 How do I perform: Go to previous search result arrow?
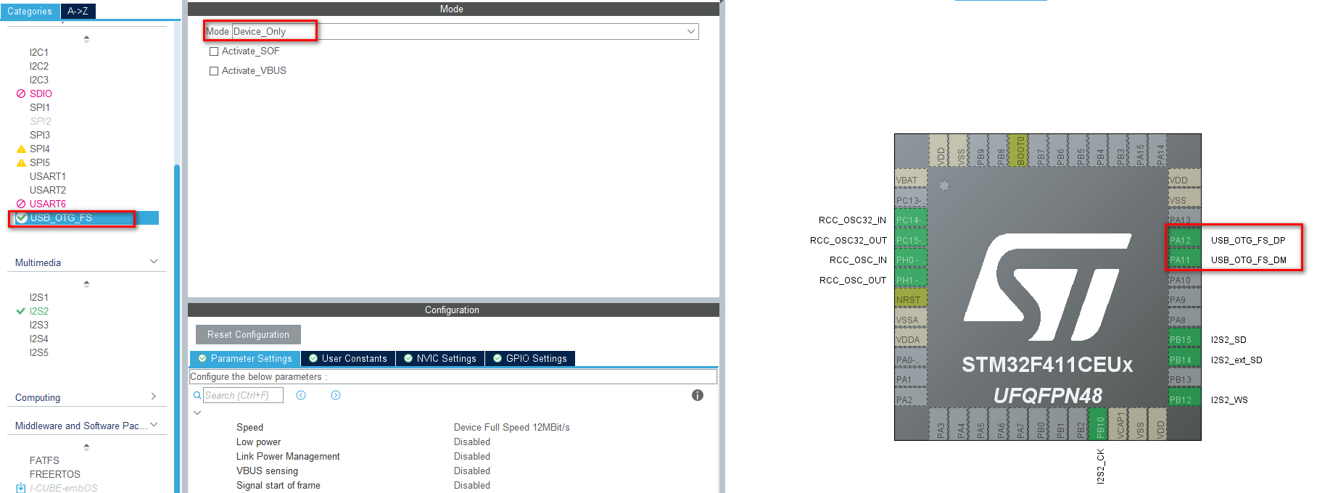click(x=301, y=395)
